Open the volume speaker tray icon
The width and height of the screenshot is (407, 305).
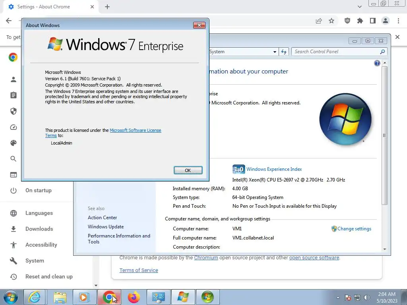[x=367, y=297]
